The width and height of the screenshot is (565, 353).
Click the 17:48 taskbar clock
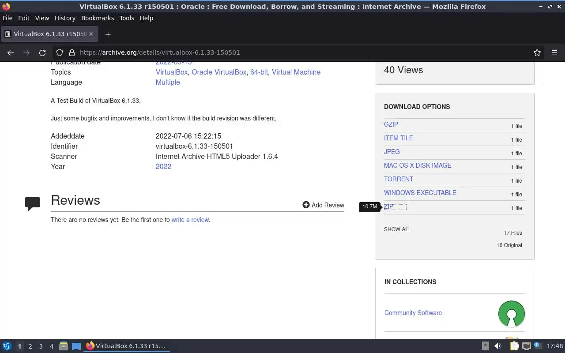point(555,346)
